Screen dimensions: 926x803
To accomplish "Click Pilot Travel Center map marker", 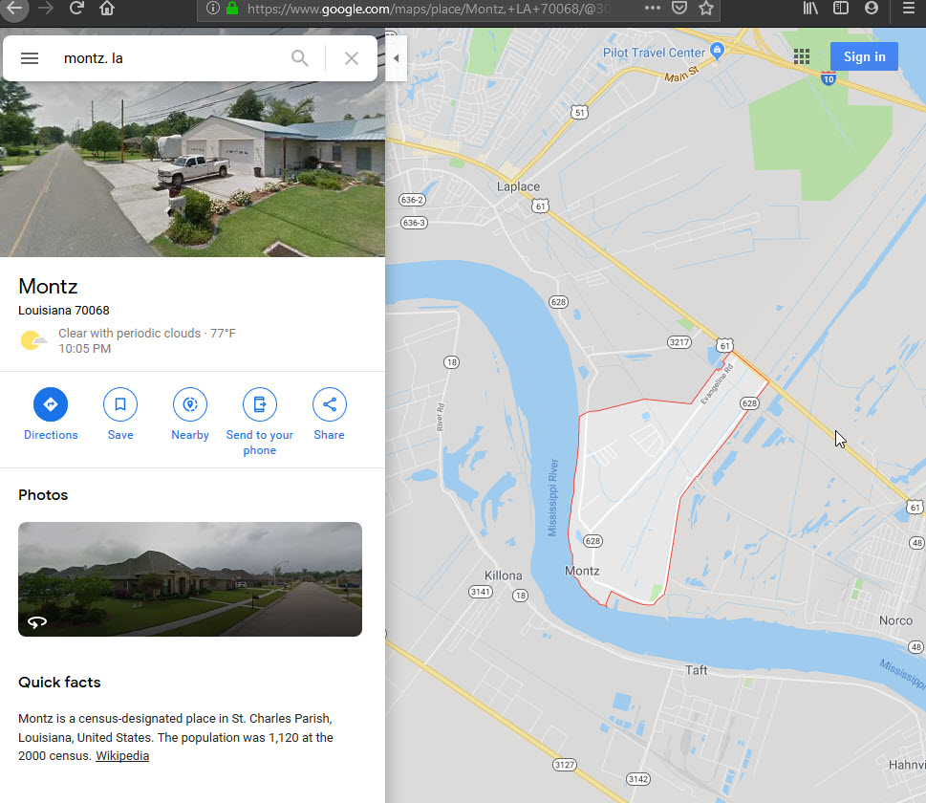I will (x=717, y=51).
